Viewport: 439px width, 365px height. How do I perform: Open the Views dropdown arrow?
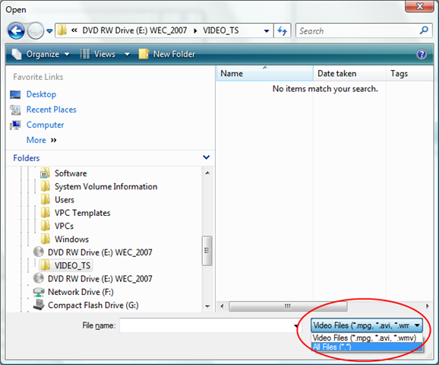tap(127, 54)
